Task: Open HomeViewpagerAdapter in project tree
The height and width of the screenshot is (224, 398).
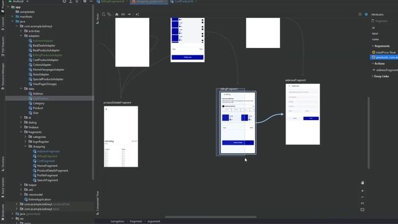Action: coord(49,70)
